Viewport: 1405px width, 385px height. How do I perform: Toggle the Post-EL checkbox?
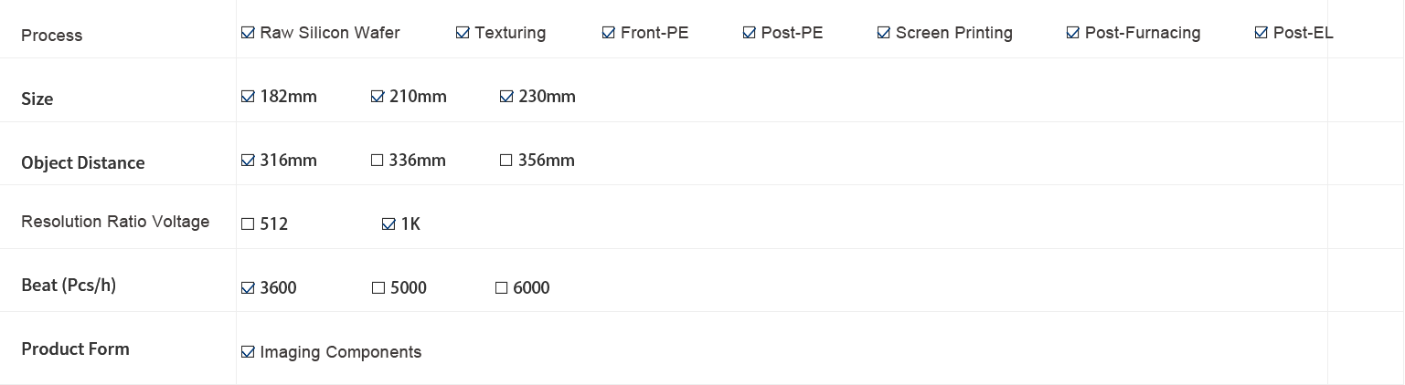(x=1261, y=33)
